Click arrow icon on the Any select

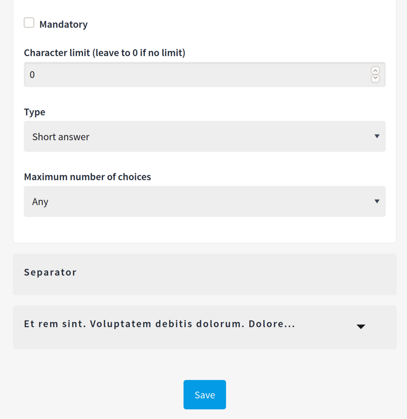click(377, 202)
